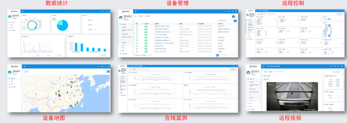Screen dimensions: 347x123
Task: Select page 2 in device list pagination
Action: click(220, 55)
